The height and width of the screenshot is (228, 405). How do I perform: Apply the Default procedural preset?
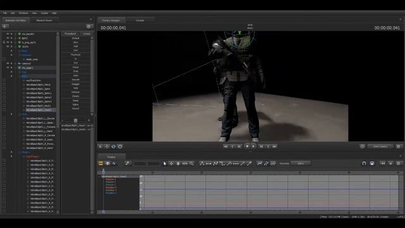76,38
